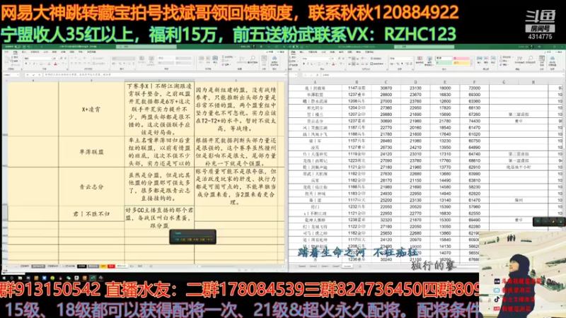Open Home tab in left Excel ribbon

pos(15,52)
